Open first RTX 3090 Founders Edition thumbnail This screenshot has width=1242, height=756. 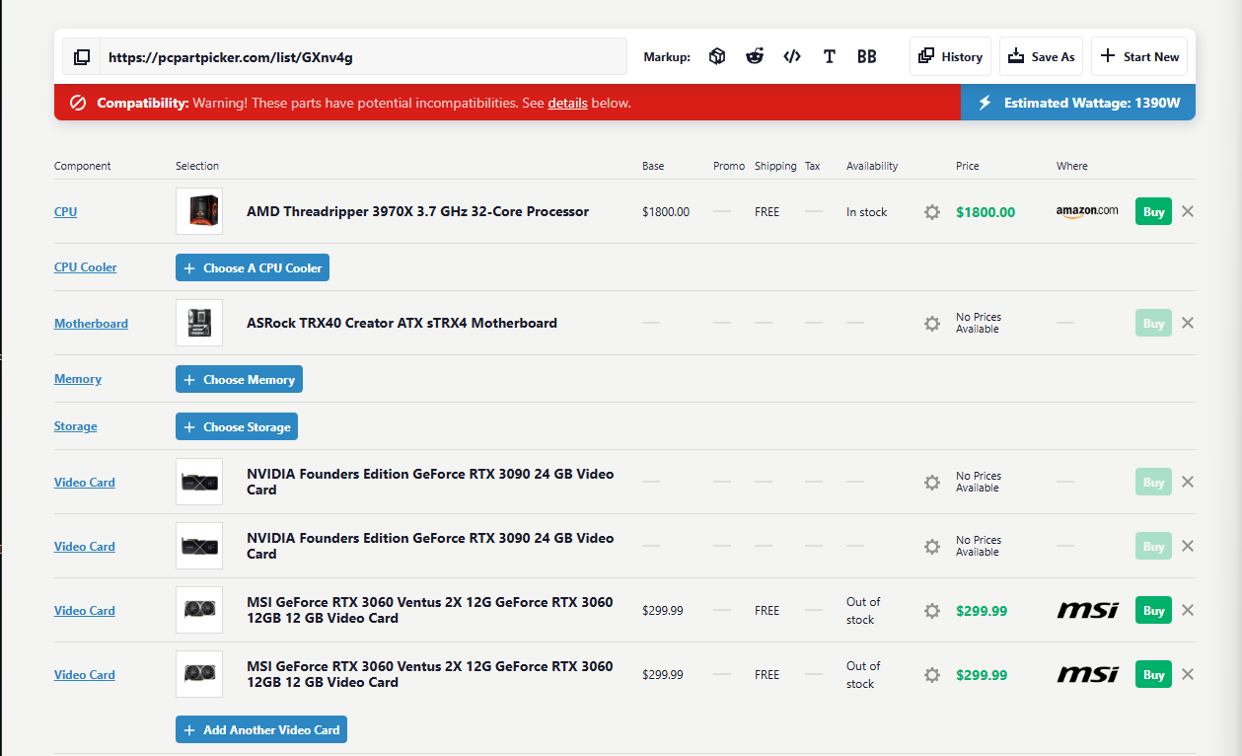pos(199,482)
